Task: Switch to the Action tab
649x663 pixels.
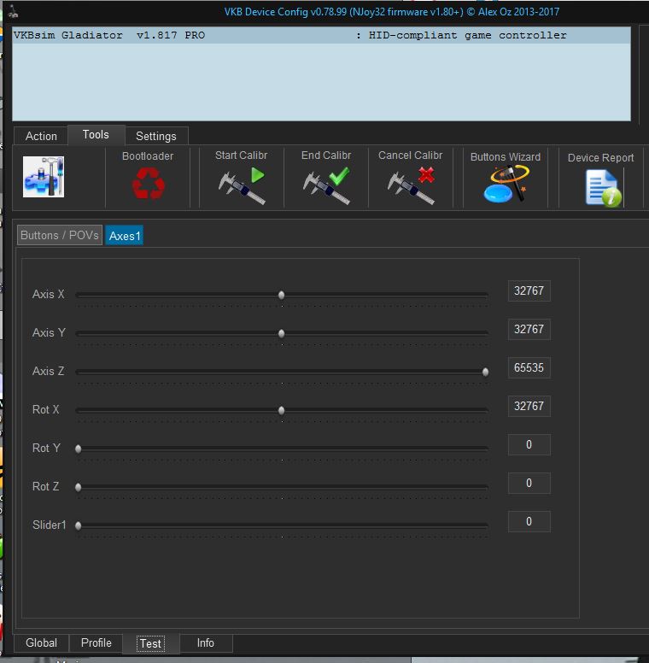Action: tap(41, 136)
